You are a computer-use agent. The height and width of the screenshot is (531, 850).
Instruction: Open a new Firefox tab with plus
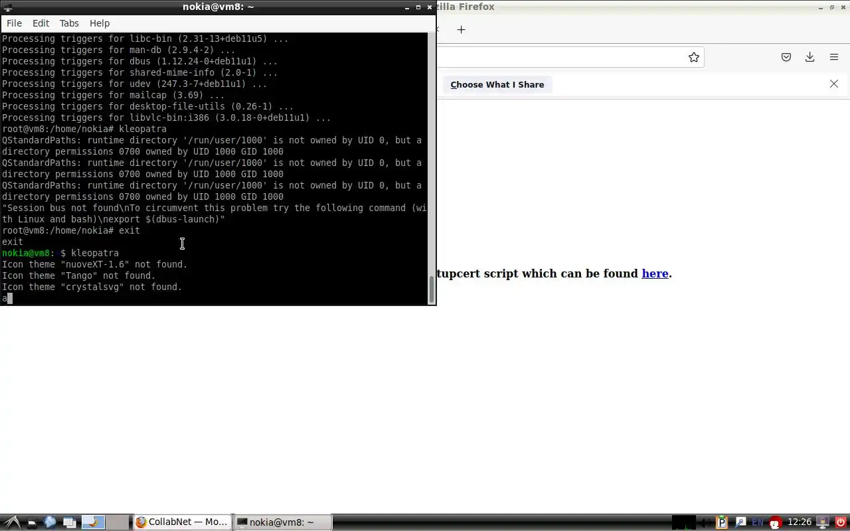[461, 29]
